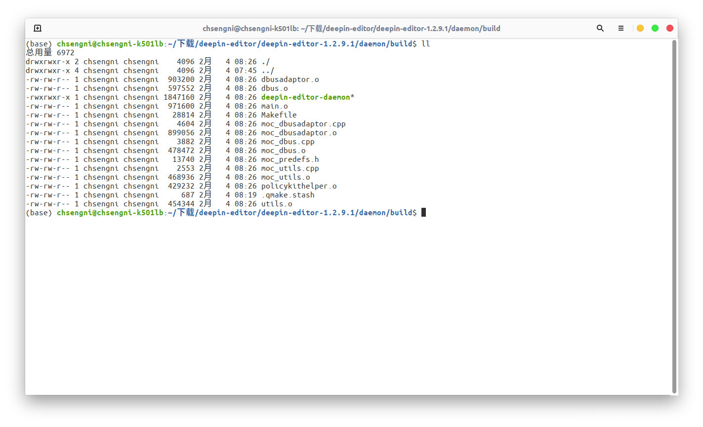The image size is (703, 427).
Task: Click the time '08:19' entry
Action: pos(246,195)
